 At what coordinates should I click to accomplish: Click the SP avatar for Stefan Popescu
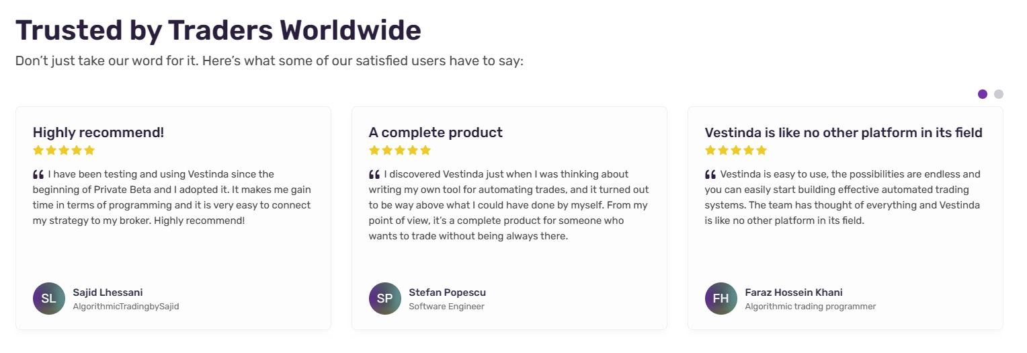tap(385, 299)
